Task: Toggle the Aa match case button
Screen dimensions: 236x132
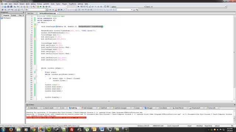Action: (61, 10)
